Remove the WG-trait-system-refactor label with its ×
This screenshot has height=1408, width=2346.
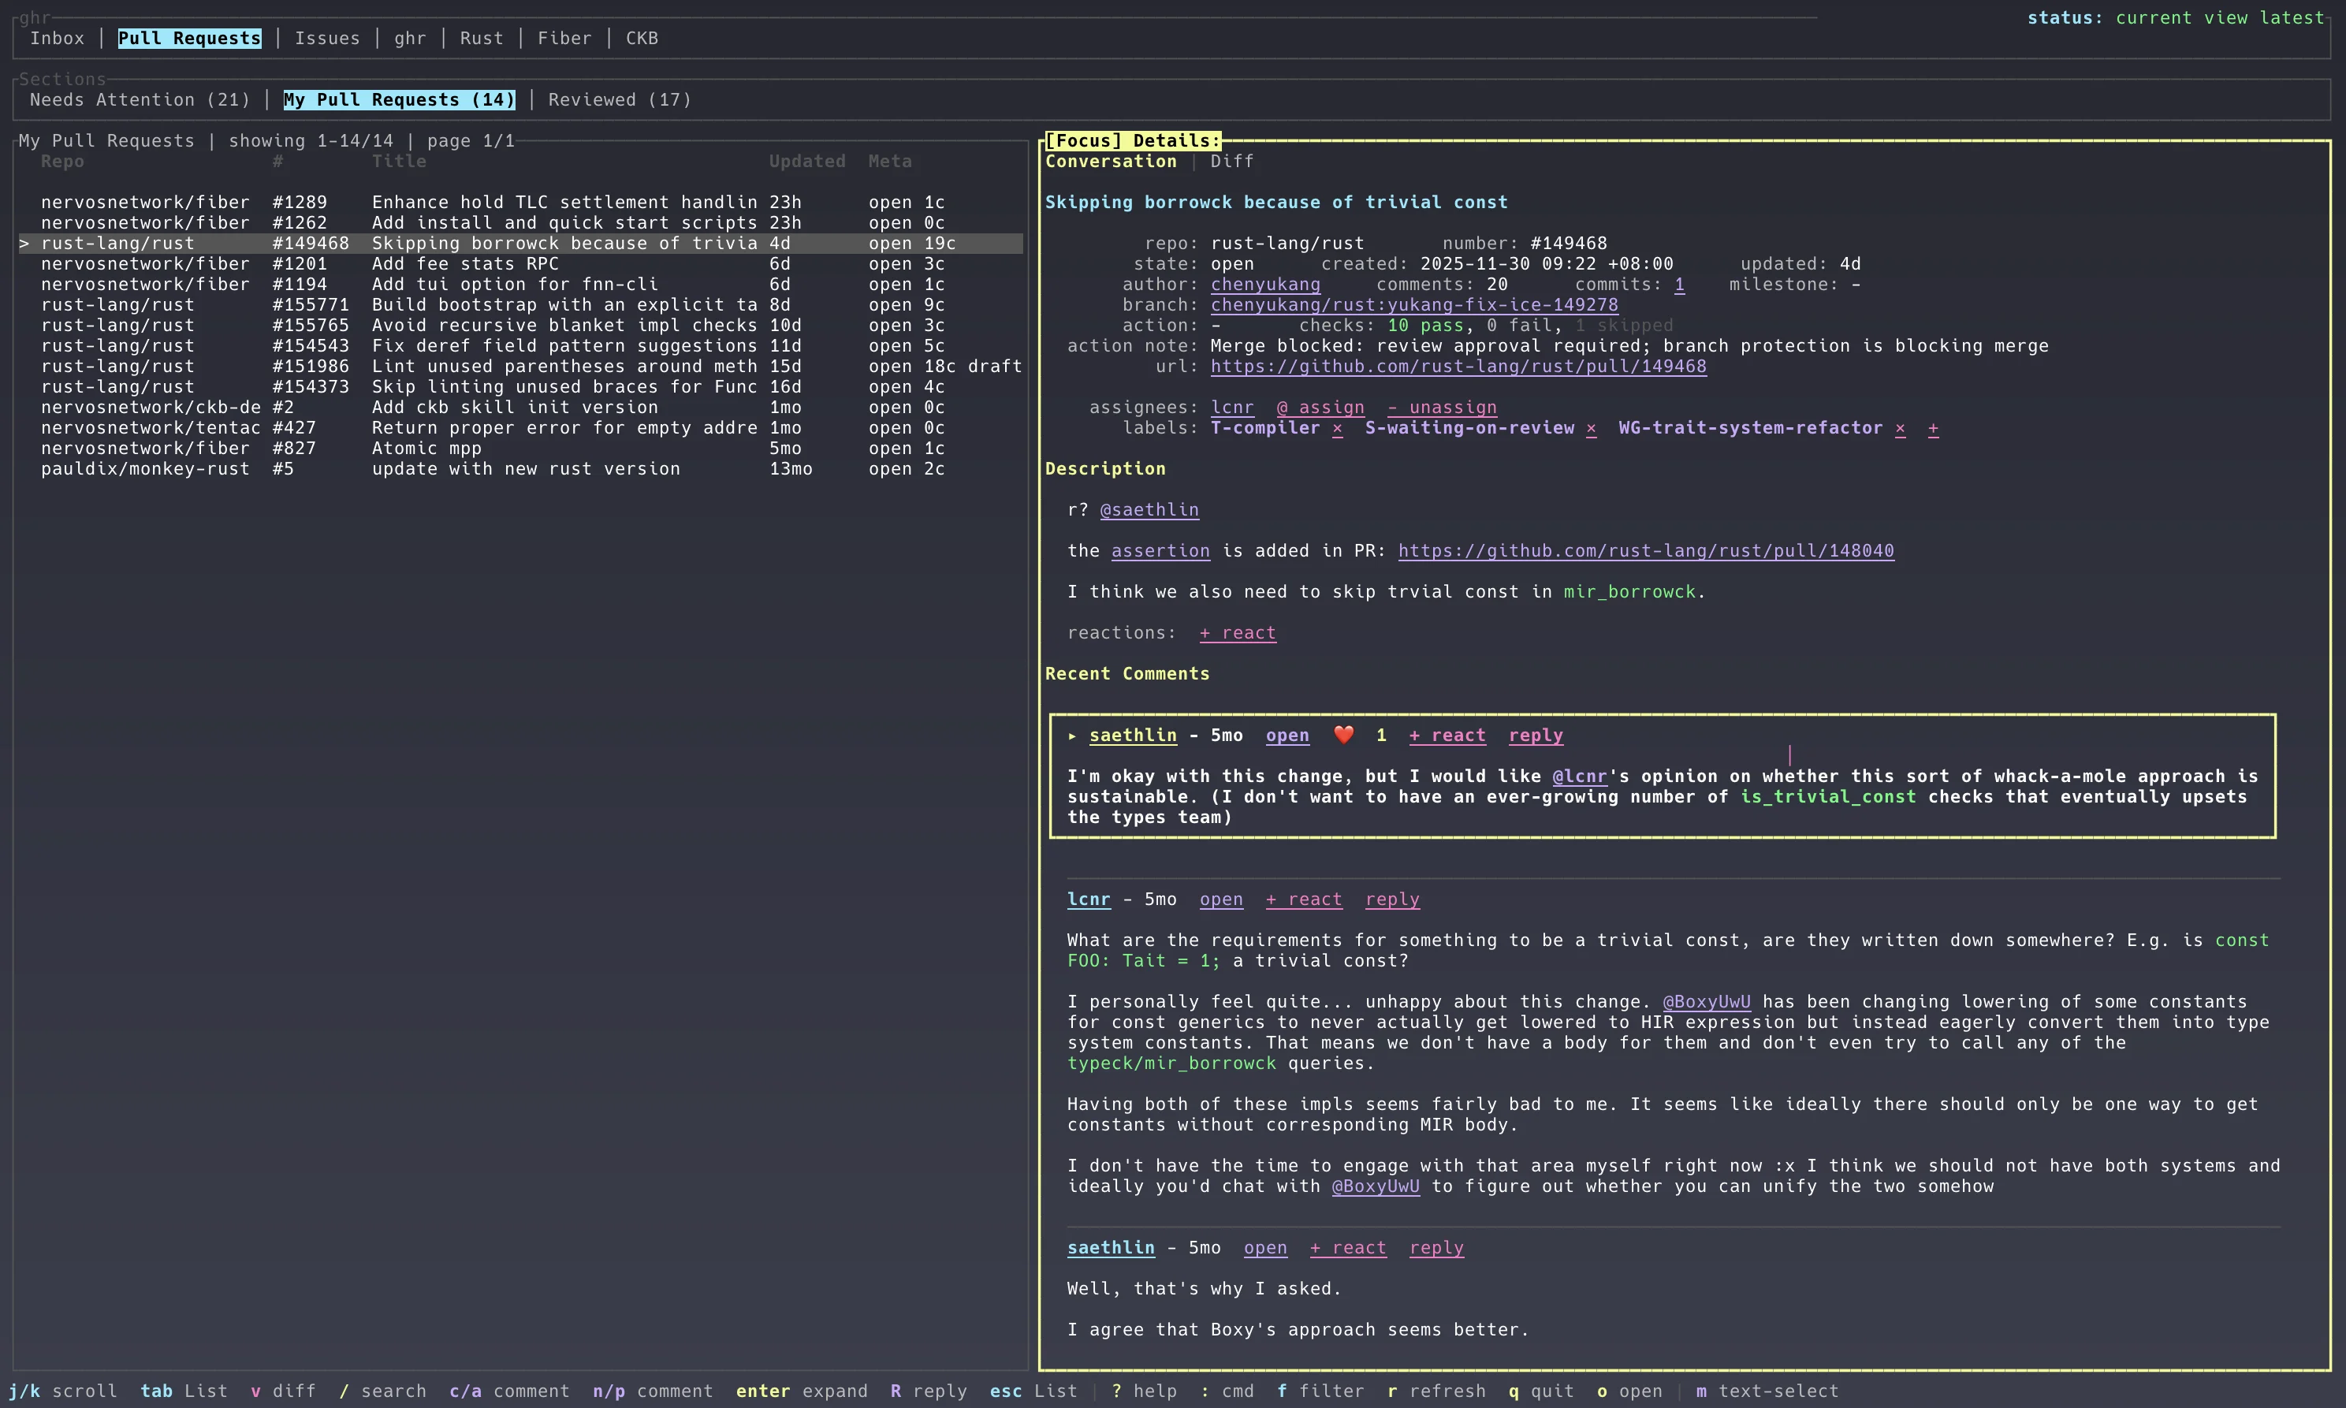click(x=1900, y=428)
